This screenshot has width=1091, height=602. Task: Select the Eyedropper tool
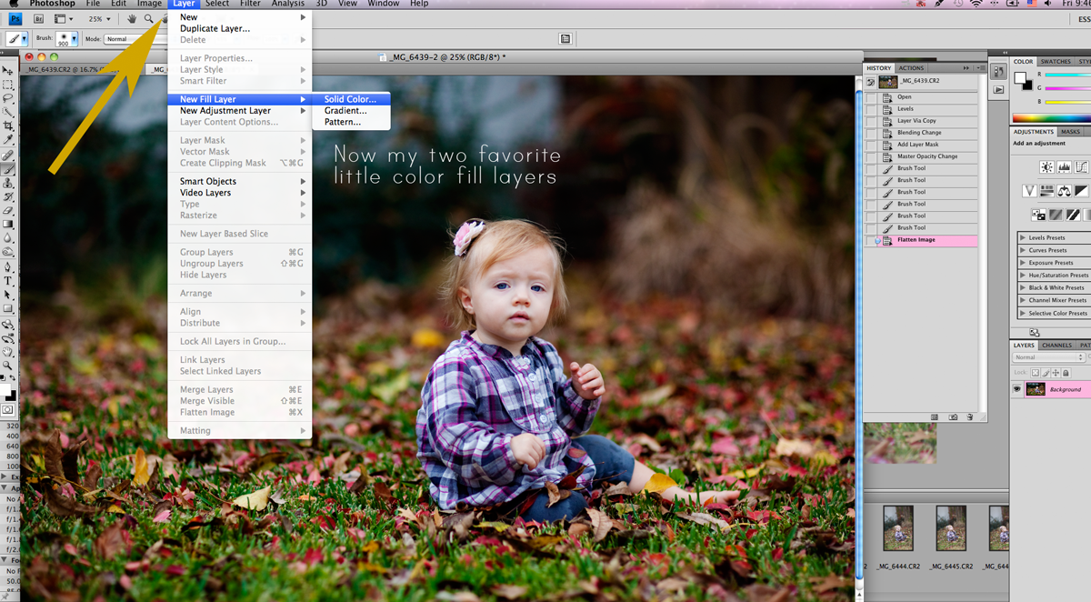pyautogui.click(x=8, y=140)
